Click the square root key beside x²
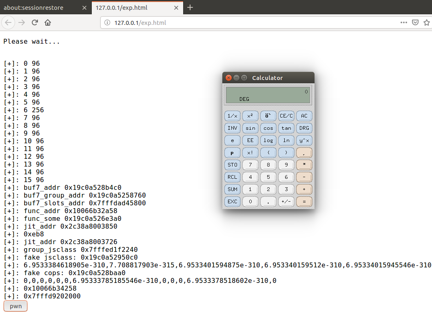 [x=268, y=116]
